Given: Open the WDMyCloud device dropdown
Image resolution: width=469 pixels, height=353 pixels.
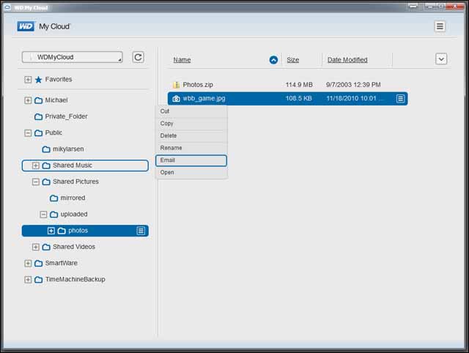Looking at the screenshot, I should (72, 57).
